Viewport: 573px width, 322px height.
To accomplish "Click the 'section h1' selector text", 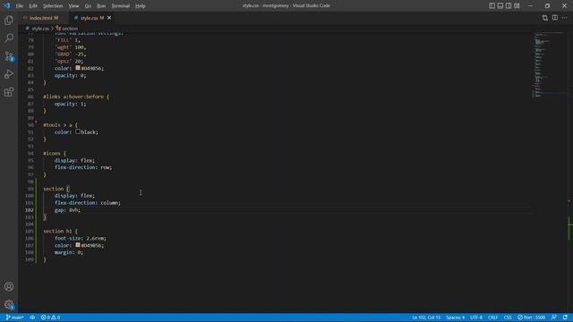I will tap(57, 231).
